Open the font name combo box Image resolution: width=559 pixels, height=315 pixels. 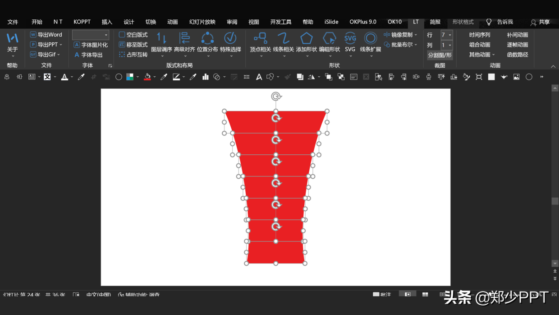91,35
